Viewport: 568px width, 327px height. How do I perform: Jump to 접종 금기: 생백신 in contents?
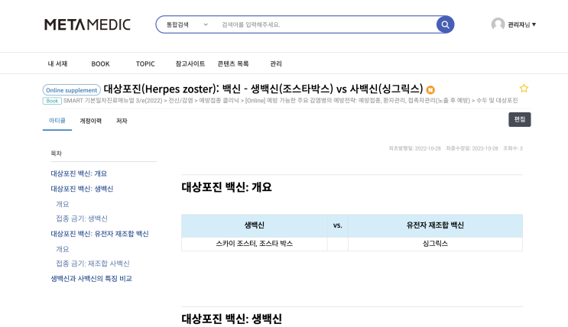tap(82, 219)
